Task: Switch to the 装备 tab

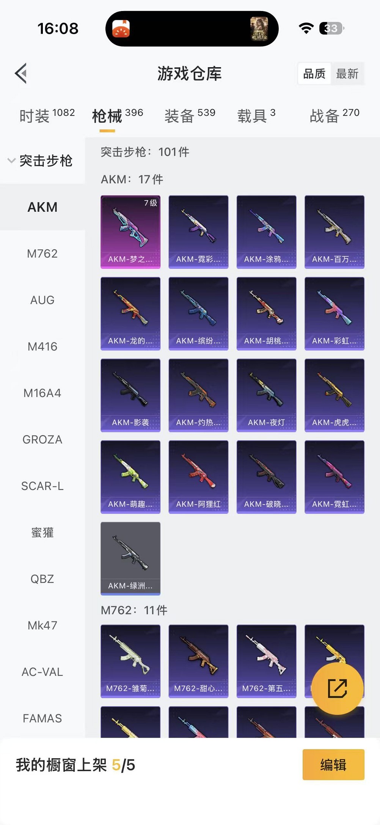Action: click(190, 116)
